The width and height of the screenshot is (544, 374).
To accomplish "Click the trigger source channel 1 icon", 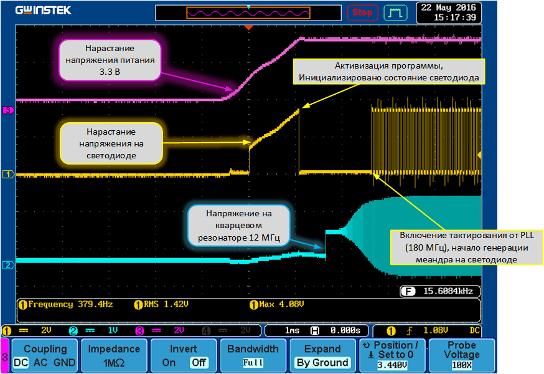I will pyautogui.click(x=391, y=331).
